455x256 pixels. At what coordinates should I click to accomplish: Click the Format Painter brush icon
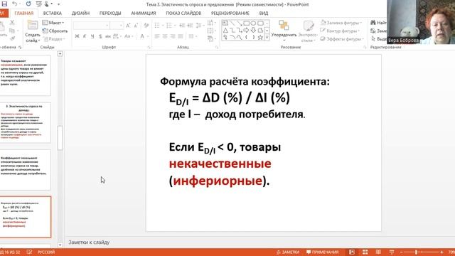tap(12, 38)
